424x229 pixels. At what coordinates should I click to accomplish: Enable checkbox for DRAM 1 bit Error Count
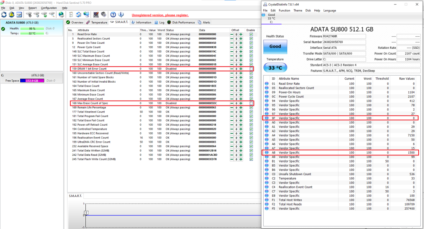click(251, 69)
